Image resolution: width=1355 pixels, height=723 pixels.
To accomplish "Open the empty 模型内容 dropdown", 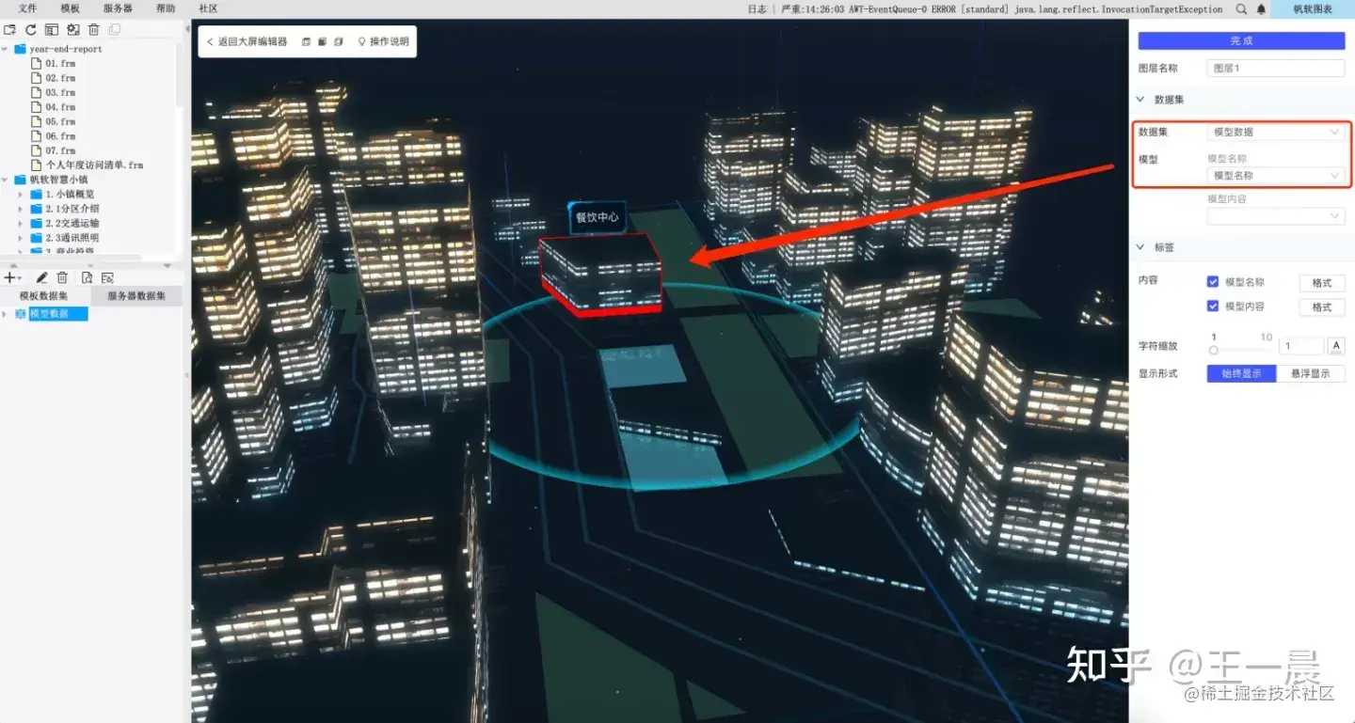I will 1276,216.
